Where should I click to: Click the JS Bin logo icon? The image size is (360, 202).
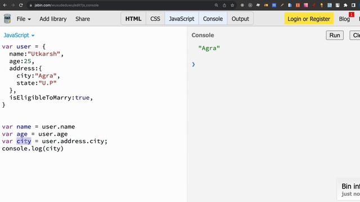point(7,19)
